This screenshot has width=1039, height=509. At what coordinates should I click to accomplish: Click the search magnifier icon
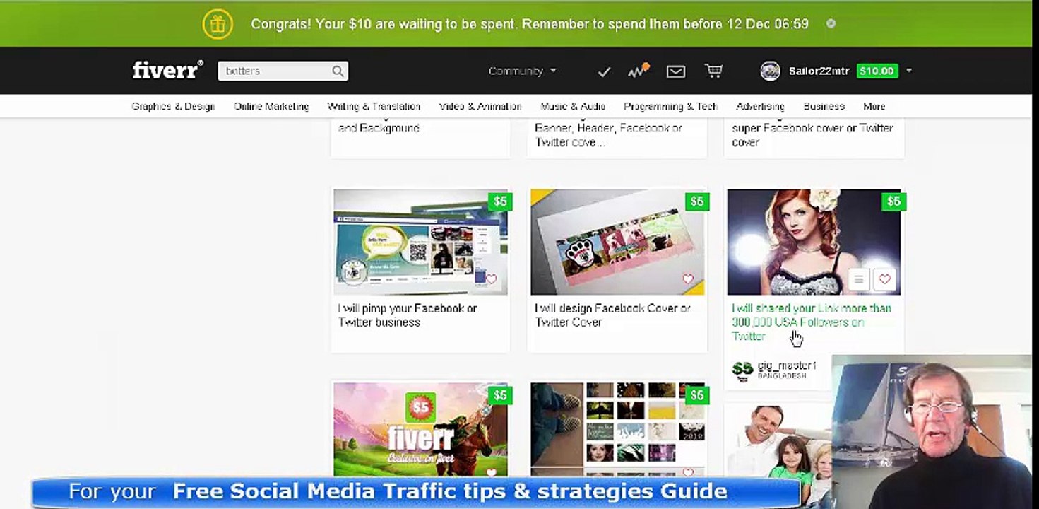(x=338, y=71)
